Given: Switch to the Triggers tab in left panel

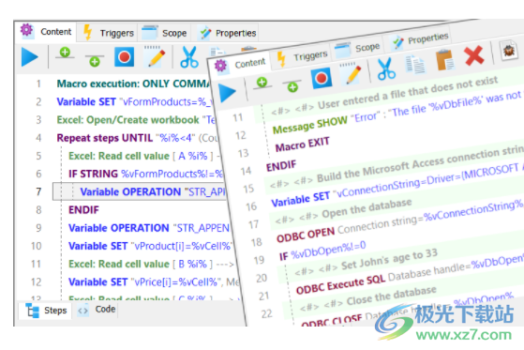Looking at the screenshot, I should (109, 33).
